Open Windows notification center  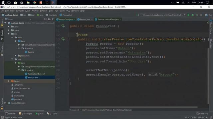click(x=207, y=2)
